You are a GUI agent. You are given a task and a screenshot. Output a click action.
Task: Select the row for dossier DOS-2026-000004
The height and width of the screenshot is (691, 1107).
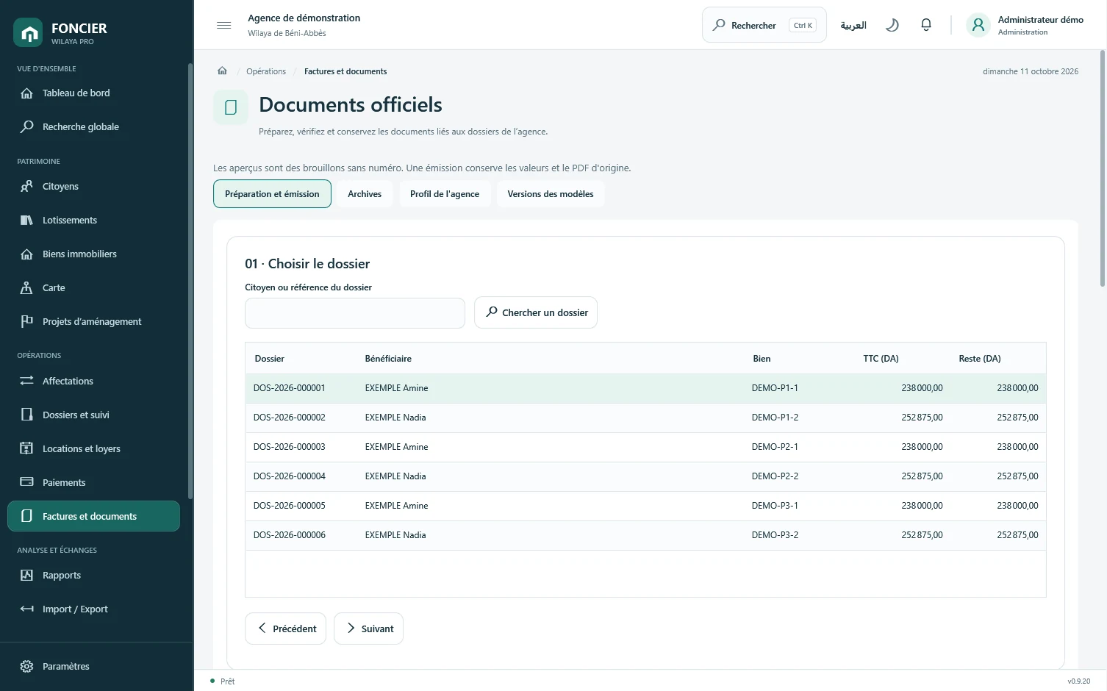645,476
